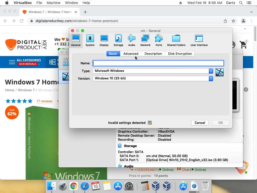Viewport: 257px width, 193px height.
Task: Open the Window menu
Action: coord(72,3)
